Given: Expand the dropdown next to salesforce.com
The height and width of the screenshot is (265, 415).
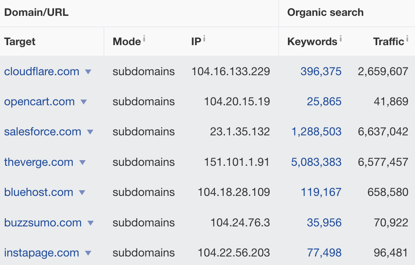Looking at the screenshot, I should [90, 132].
